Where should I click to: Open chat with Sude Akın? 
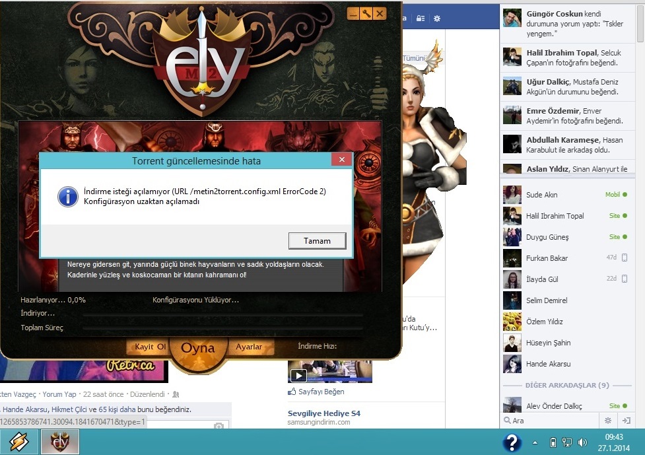[x=567, y=195]
